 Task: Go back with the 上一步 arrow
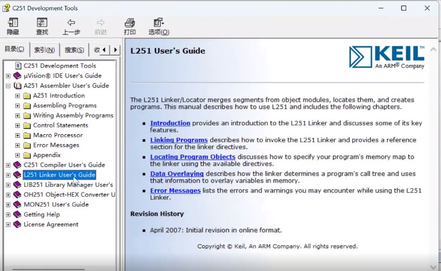71,23
